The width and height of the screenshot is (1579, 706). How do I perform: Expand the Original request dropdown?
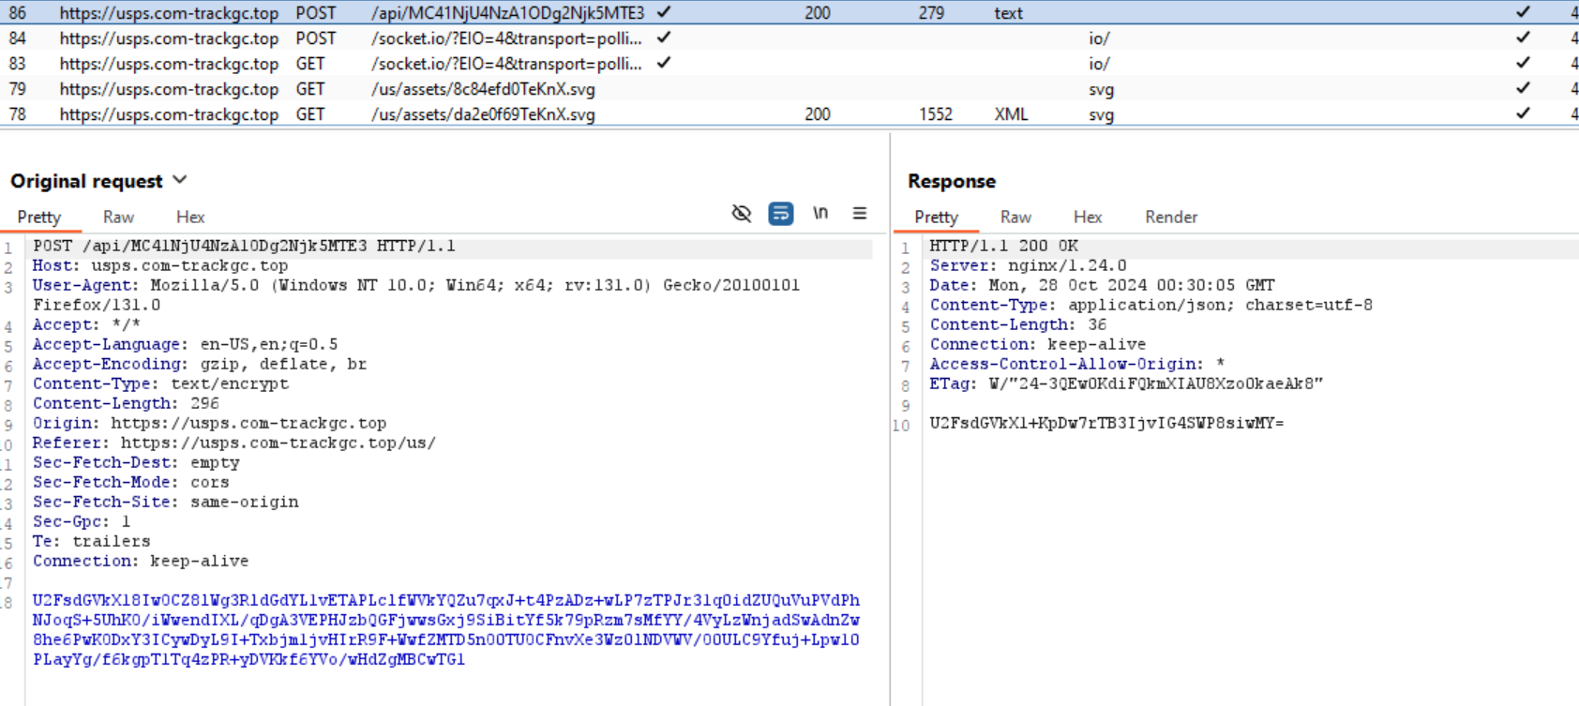point(180,181)
